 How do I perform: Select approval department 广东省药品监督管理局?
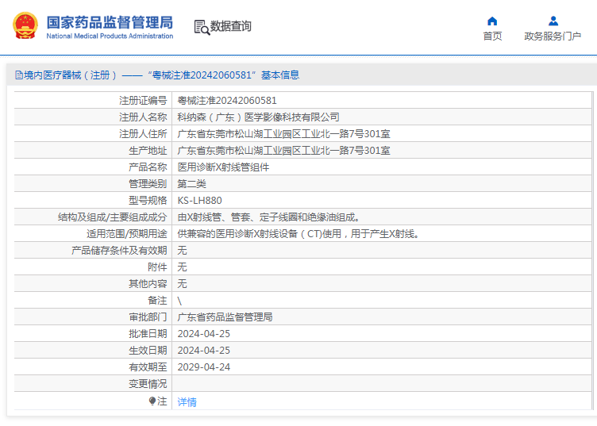(x=225, y=317)
